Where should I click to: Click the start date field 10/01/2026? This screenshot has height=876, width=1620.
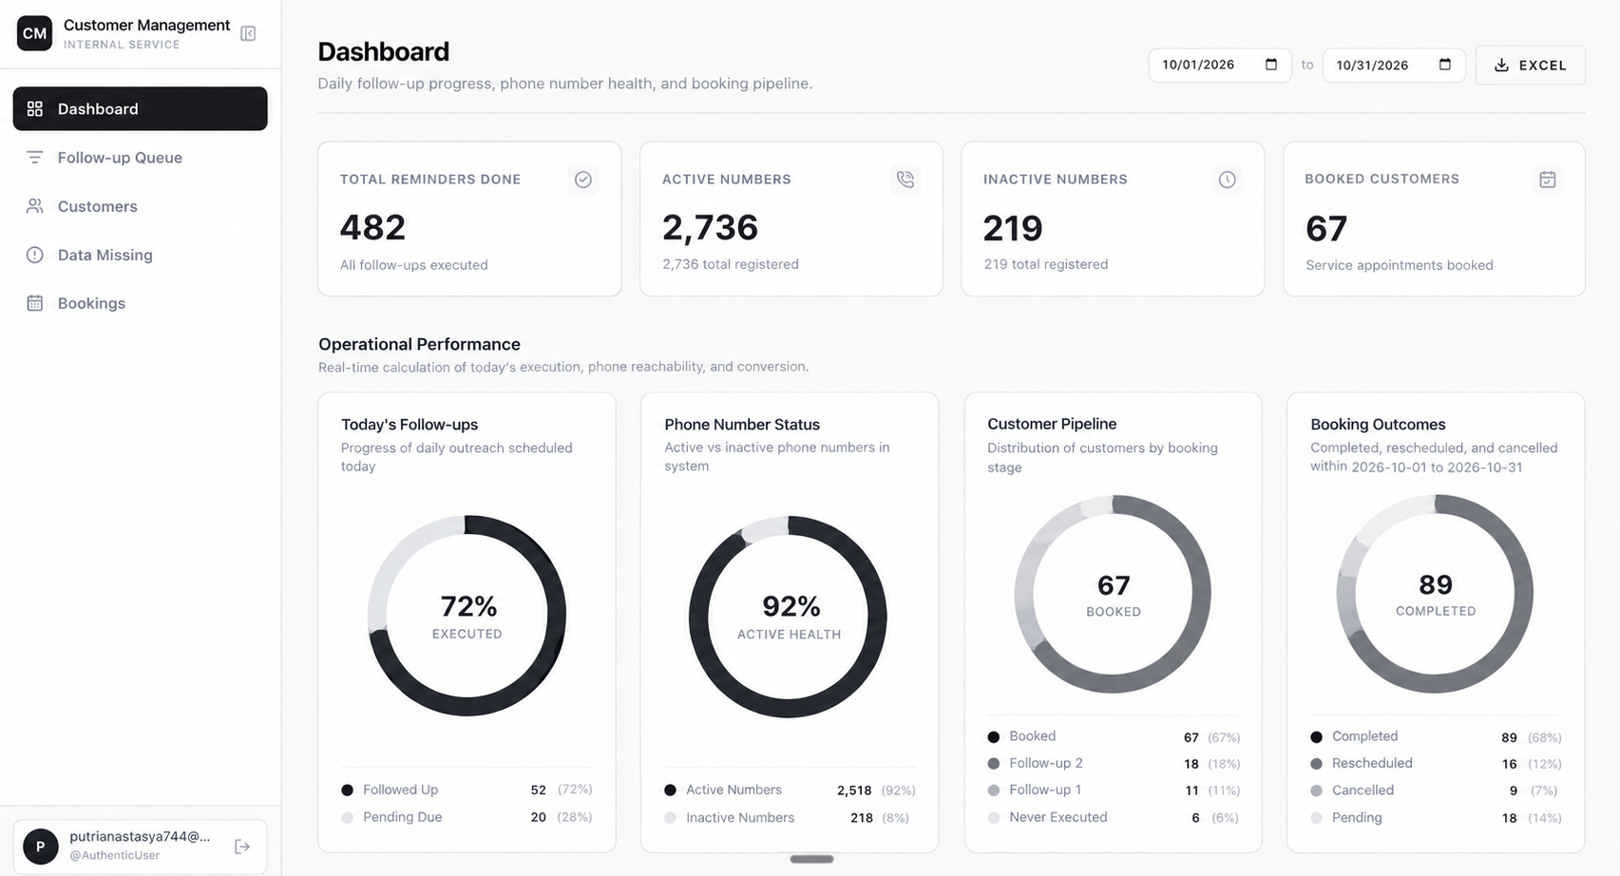1219,65
